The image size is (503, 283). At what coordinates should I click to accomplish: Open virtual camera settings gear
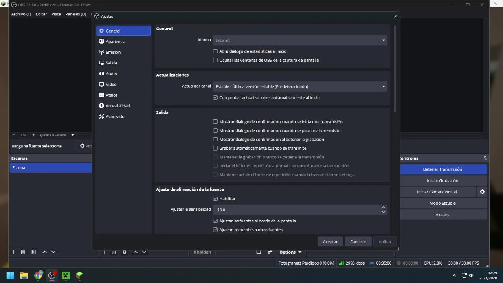click(482, 192)
